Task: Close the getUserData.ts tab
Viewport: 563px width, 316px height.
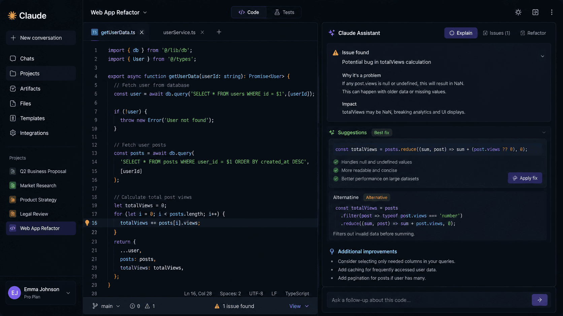Action: click(x=142, y=32)
